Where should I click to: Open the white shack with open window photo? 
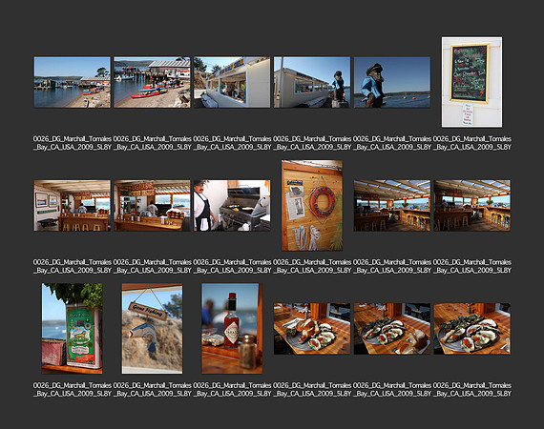point(232,82)
